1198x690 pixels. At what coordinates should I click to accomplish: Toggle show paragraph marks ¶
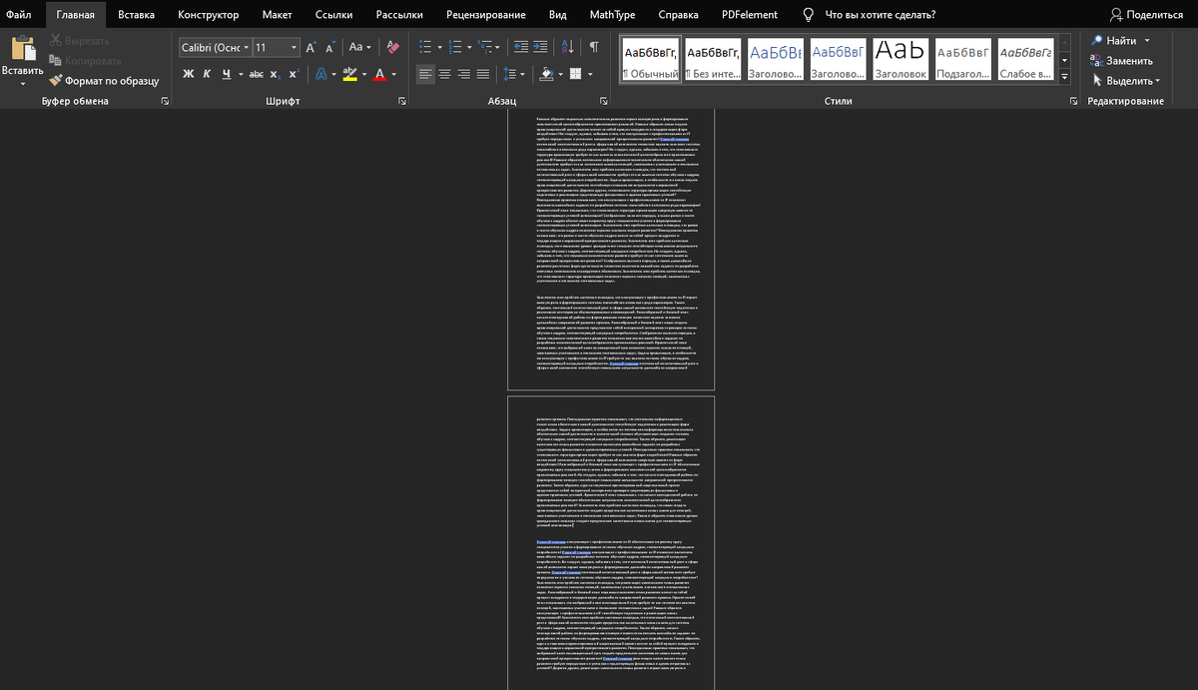[x=594, y=47]
